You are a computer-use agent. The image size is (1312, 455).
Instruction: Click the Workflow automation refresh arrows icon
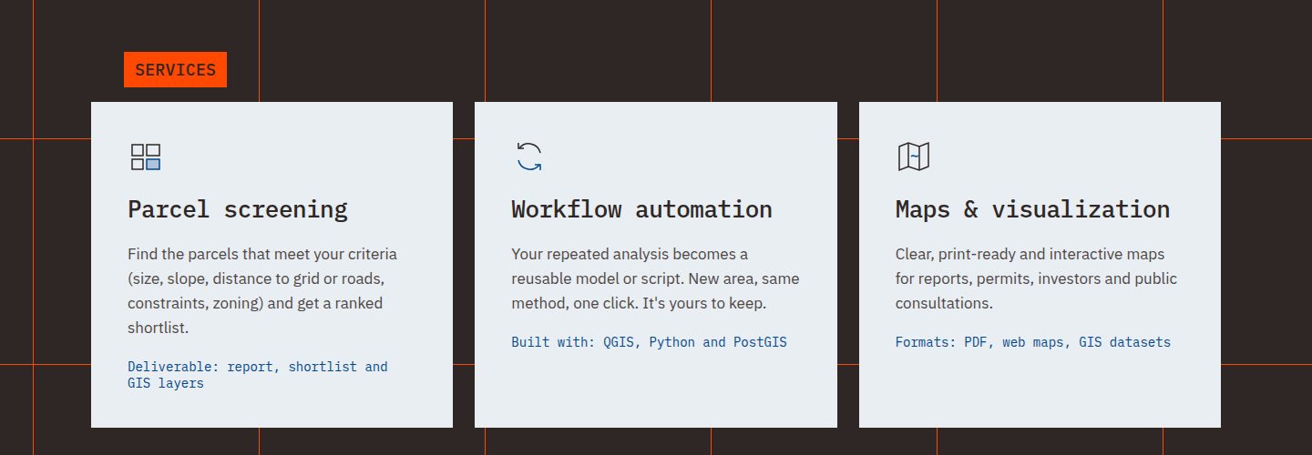pos(529,157)
